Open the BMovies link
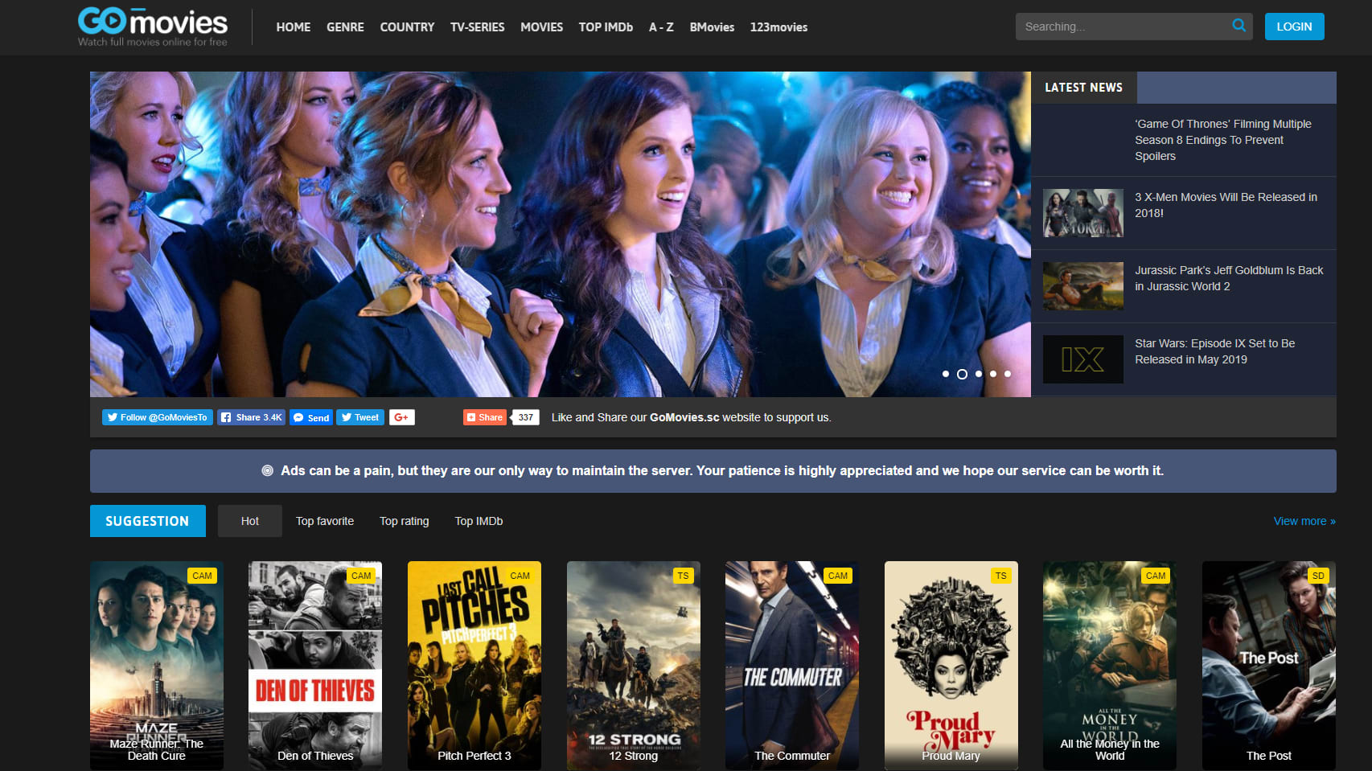The height and width of the screenshot is (771, 1372). tap(712, 27)
